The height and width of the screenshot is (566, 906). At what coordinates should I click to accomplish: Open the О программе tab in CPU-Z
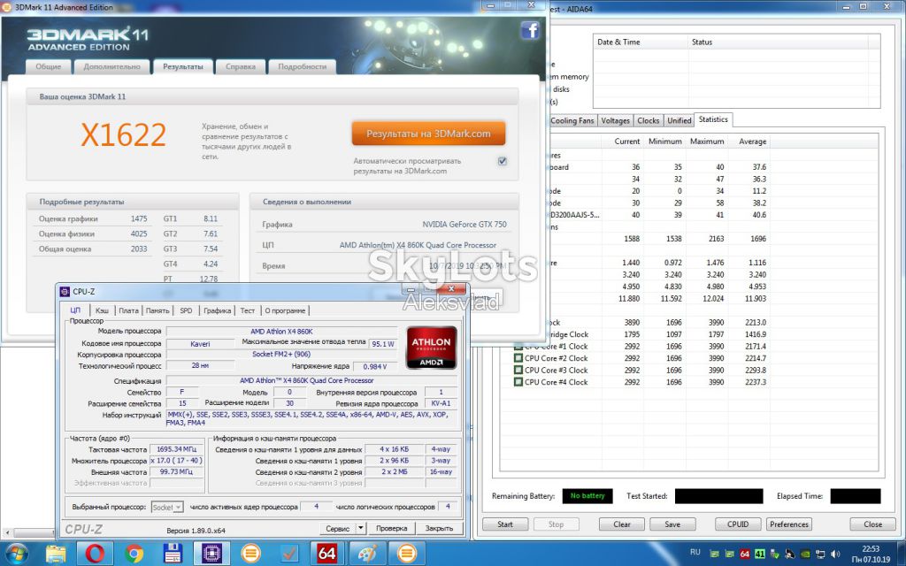click(285, 310)
